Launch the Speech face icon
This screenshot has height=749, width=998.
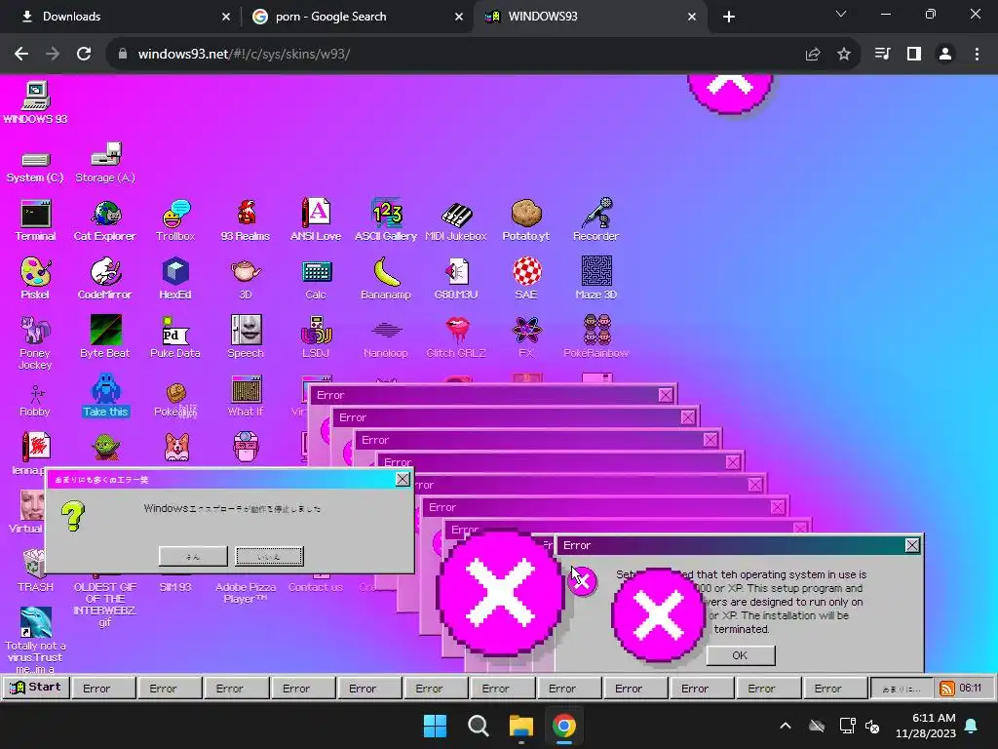coord(246,337)
